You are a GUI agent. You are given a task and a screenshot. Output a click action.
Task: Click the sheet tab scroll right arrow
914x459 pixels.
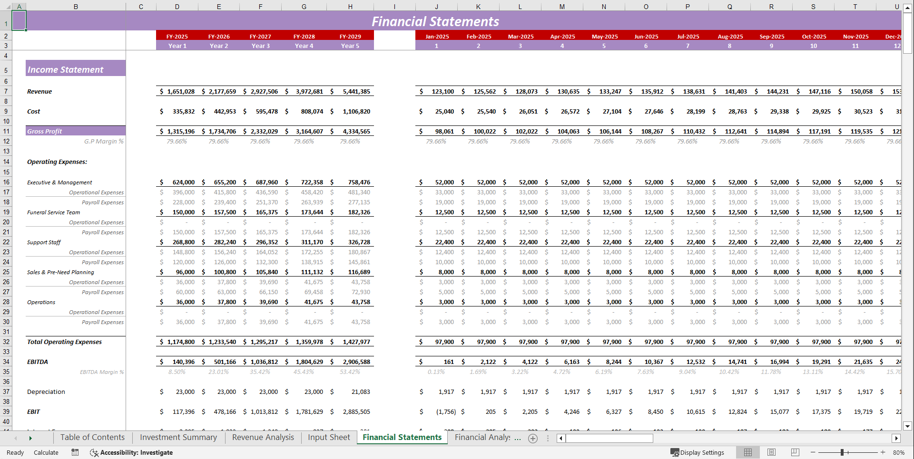point(30,438)
